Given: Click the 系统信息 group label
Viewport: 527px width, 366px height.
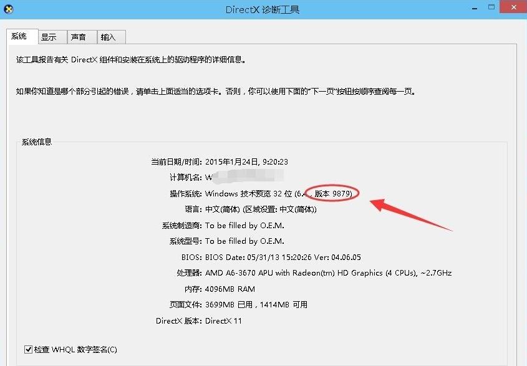Looking at the screenshot, I should coord(37,142).
